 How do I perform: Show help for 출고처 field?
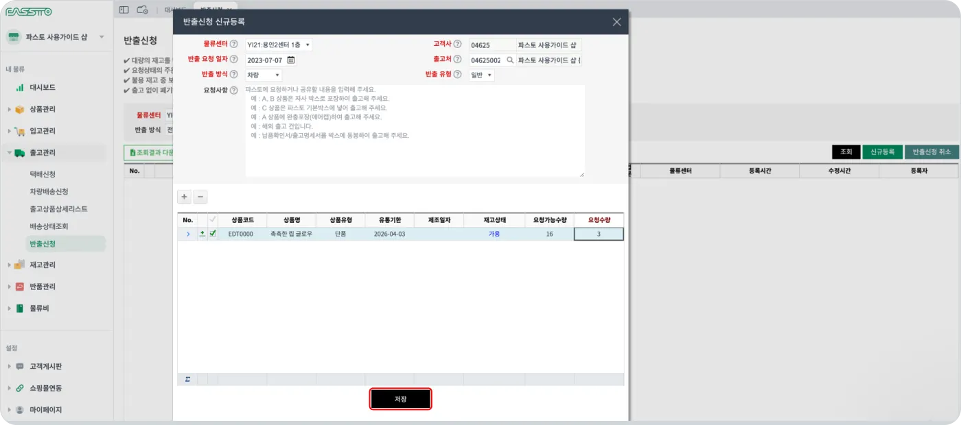[x=458, y=60]
